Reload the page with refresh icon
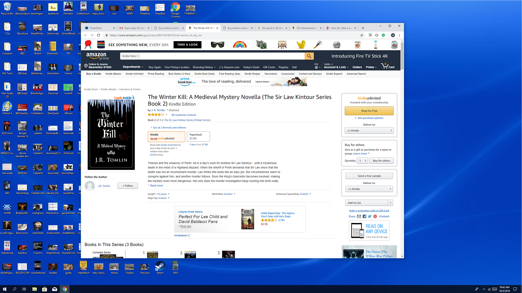The height and width of the screenshot is (293, 522). pyautogui.click(x=98, y=35)
